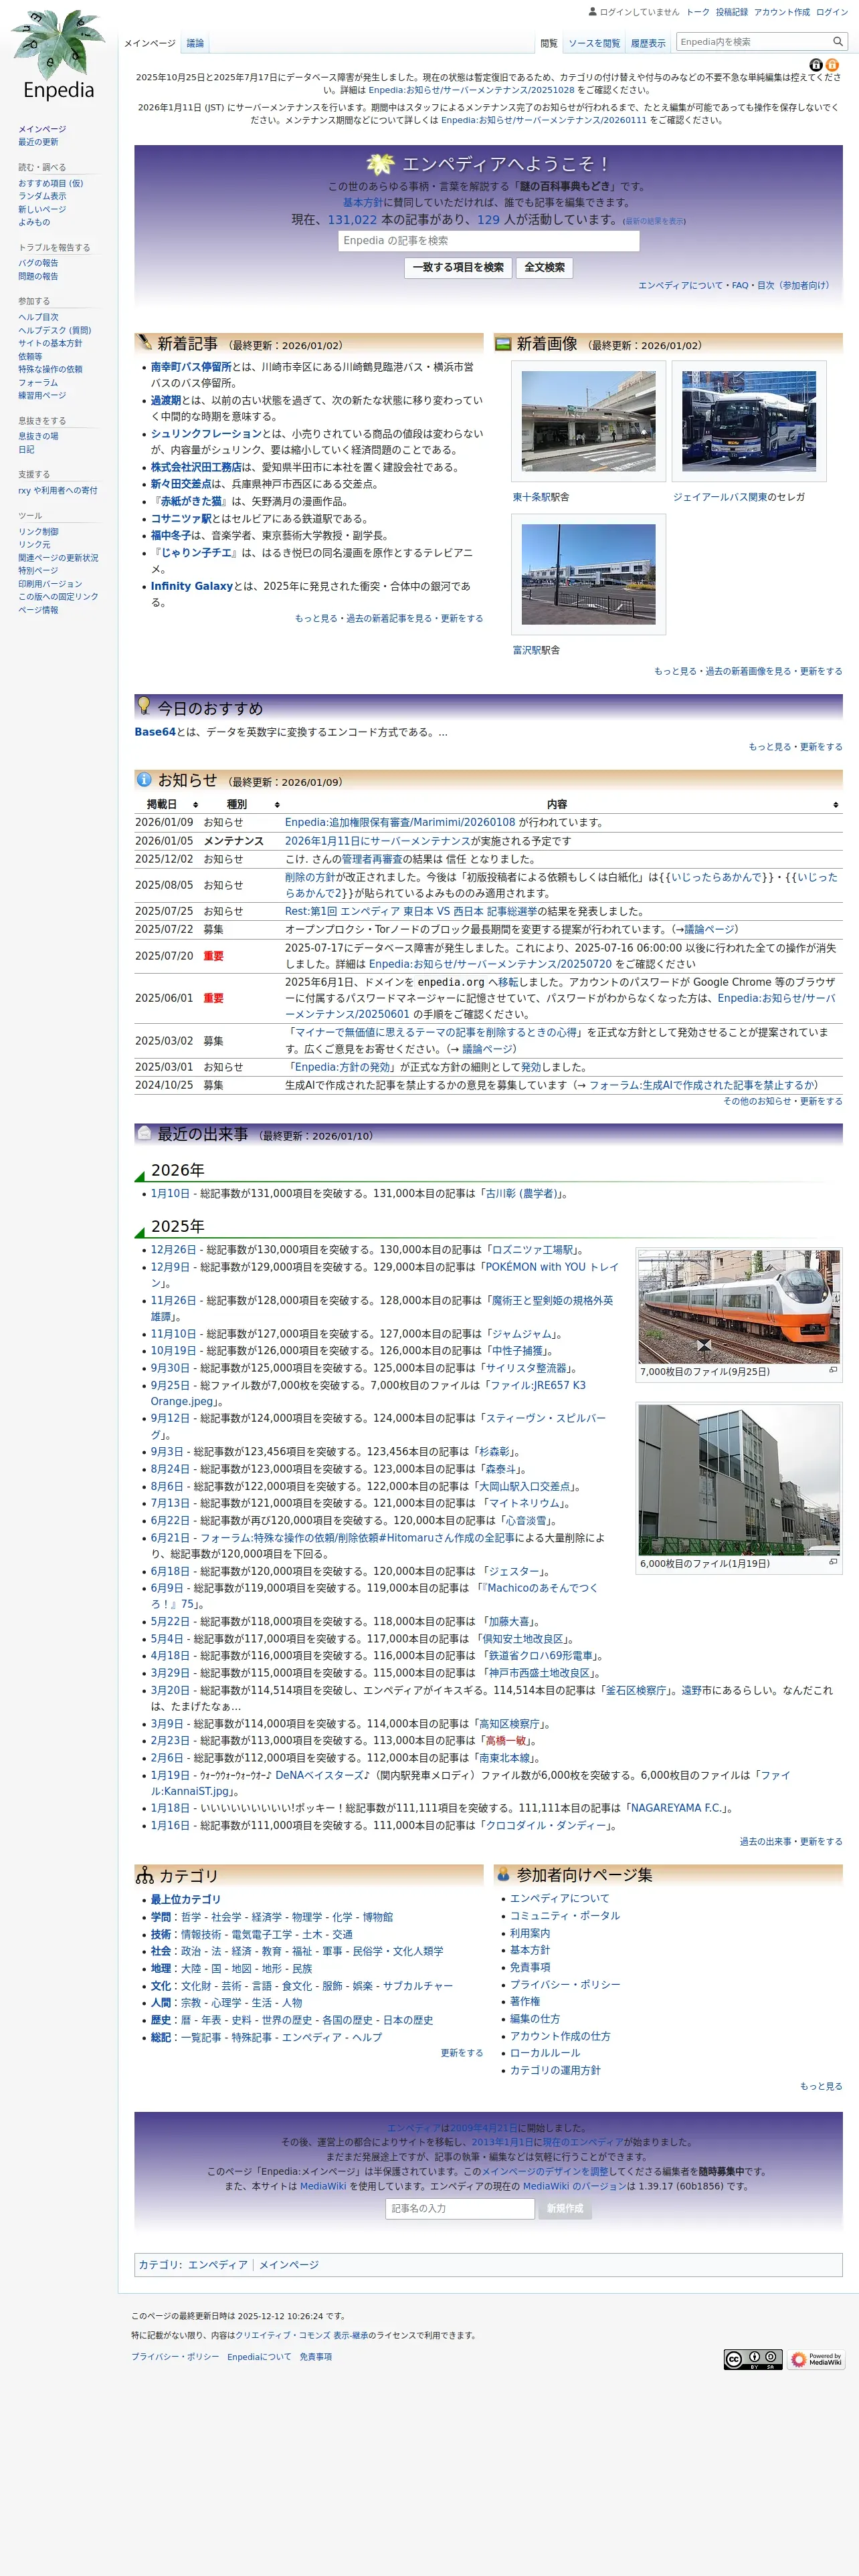This screenshot has height=2576, width=859.
Task: Click the 一致する項目を検索 button
Action: point(458,267)
